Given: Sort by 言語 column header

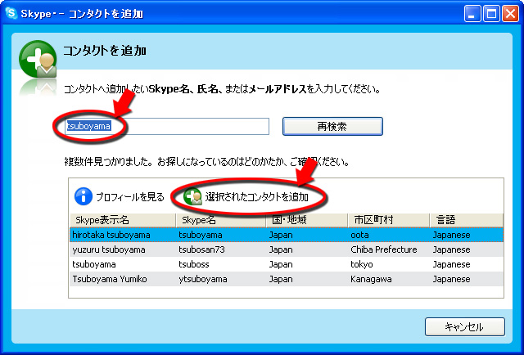Looking at the screenshot, I should (467, 220).
